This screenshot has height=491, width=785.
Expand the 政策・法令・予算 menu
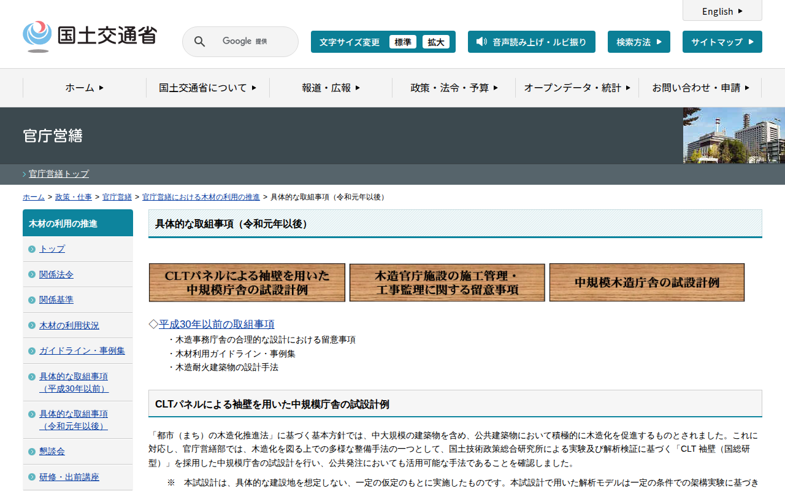[x=454, y=88]
